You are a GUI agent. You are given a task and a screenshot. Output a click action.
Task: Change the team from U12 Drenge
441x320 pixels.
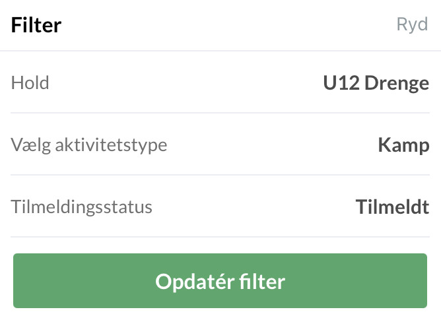[376, 83]
